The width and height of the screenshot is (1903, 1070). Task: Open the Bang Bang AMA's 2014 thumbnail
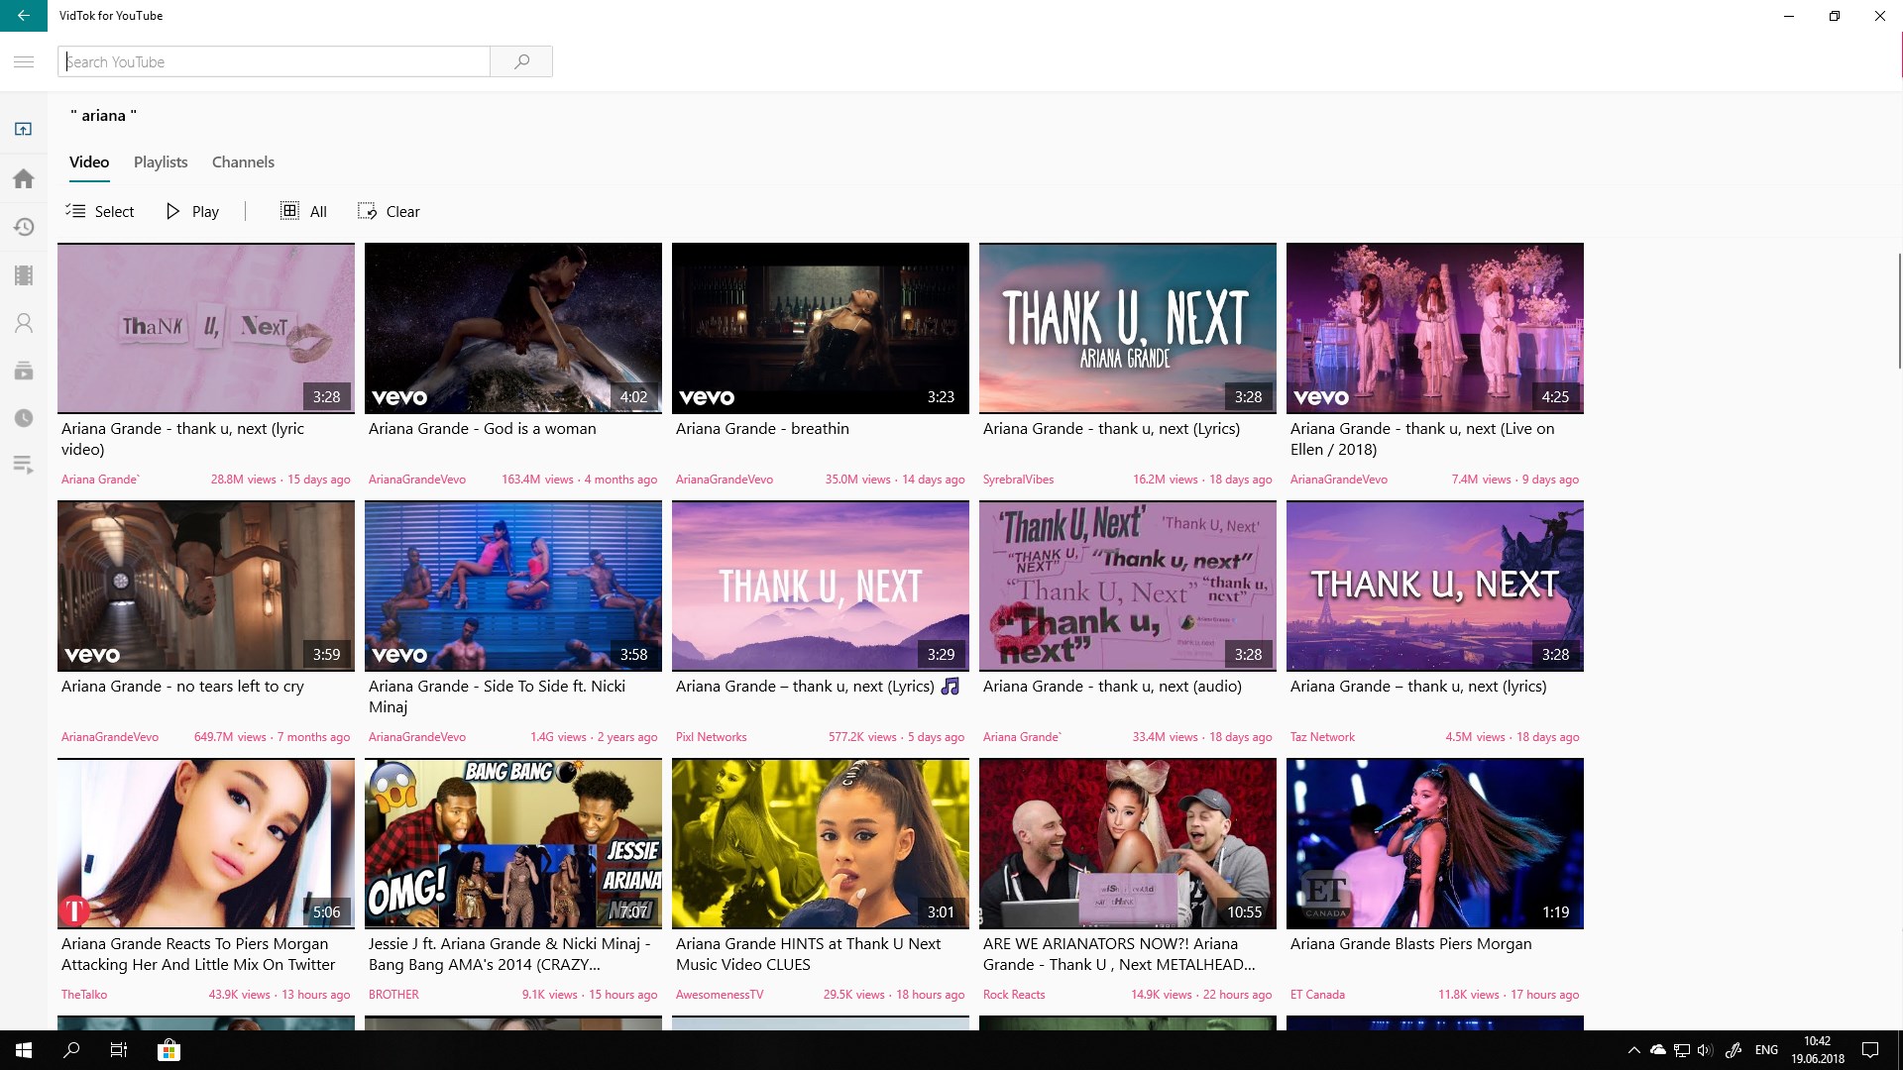[513, 843]
